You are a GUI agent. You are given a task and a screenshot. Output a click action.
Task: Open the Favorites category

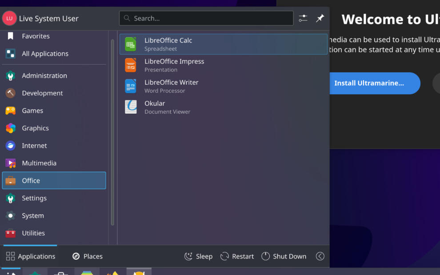[54, 36]
